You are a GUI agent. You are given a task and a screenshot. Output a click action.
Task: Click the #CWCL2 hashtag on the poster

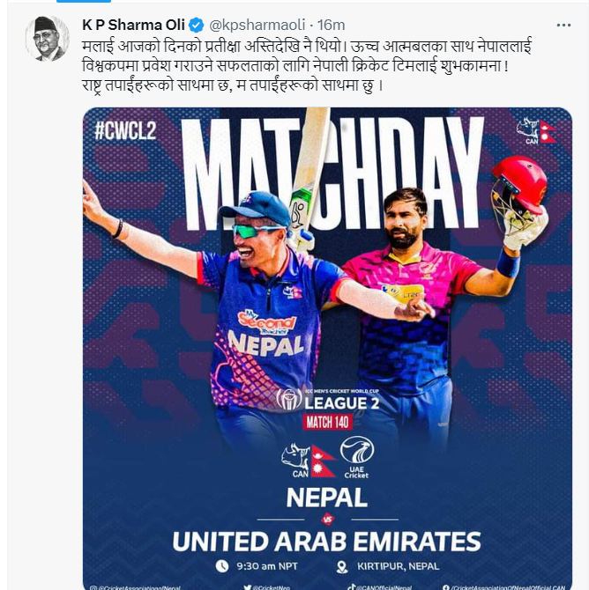click(125, 131)
